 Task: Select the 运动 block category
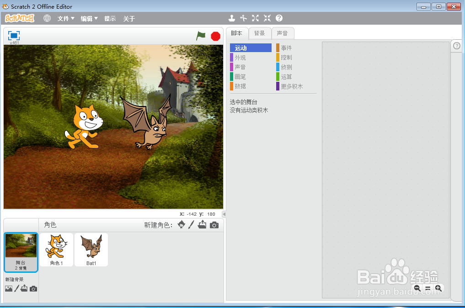click(251, 48)
